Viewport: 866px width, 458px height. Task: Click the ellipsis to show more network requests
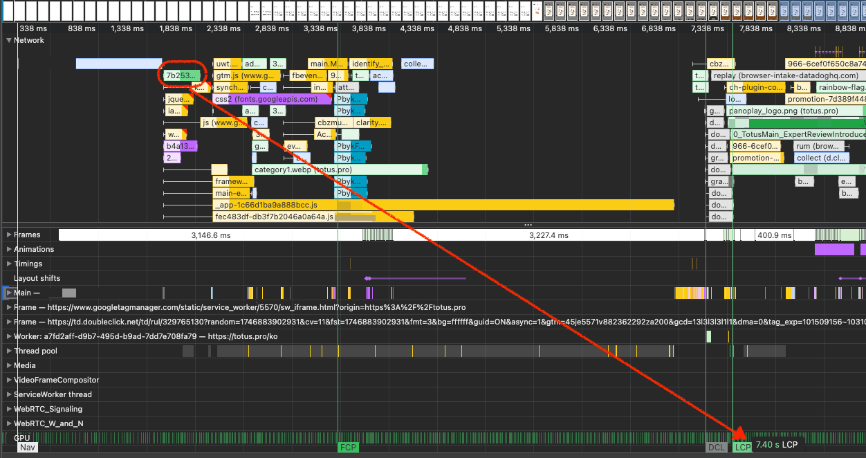click(x=528, y=223)
